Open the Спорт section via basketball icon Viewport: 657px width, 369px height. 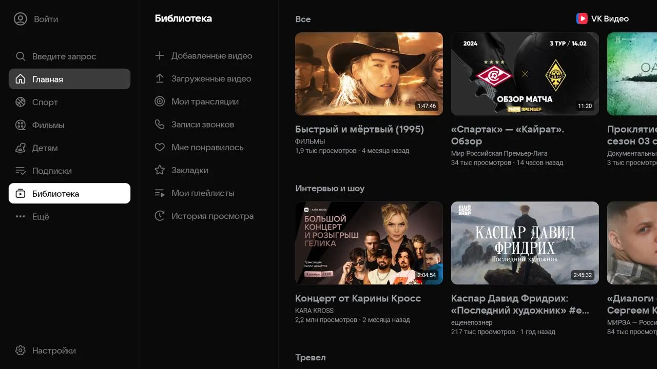(20, 102)
